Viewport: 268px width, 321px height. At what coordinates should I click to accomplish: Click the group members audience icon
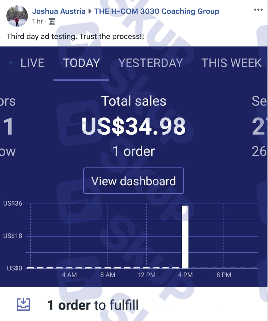pos(52,22)
